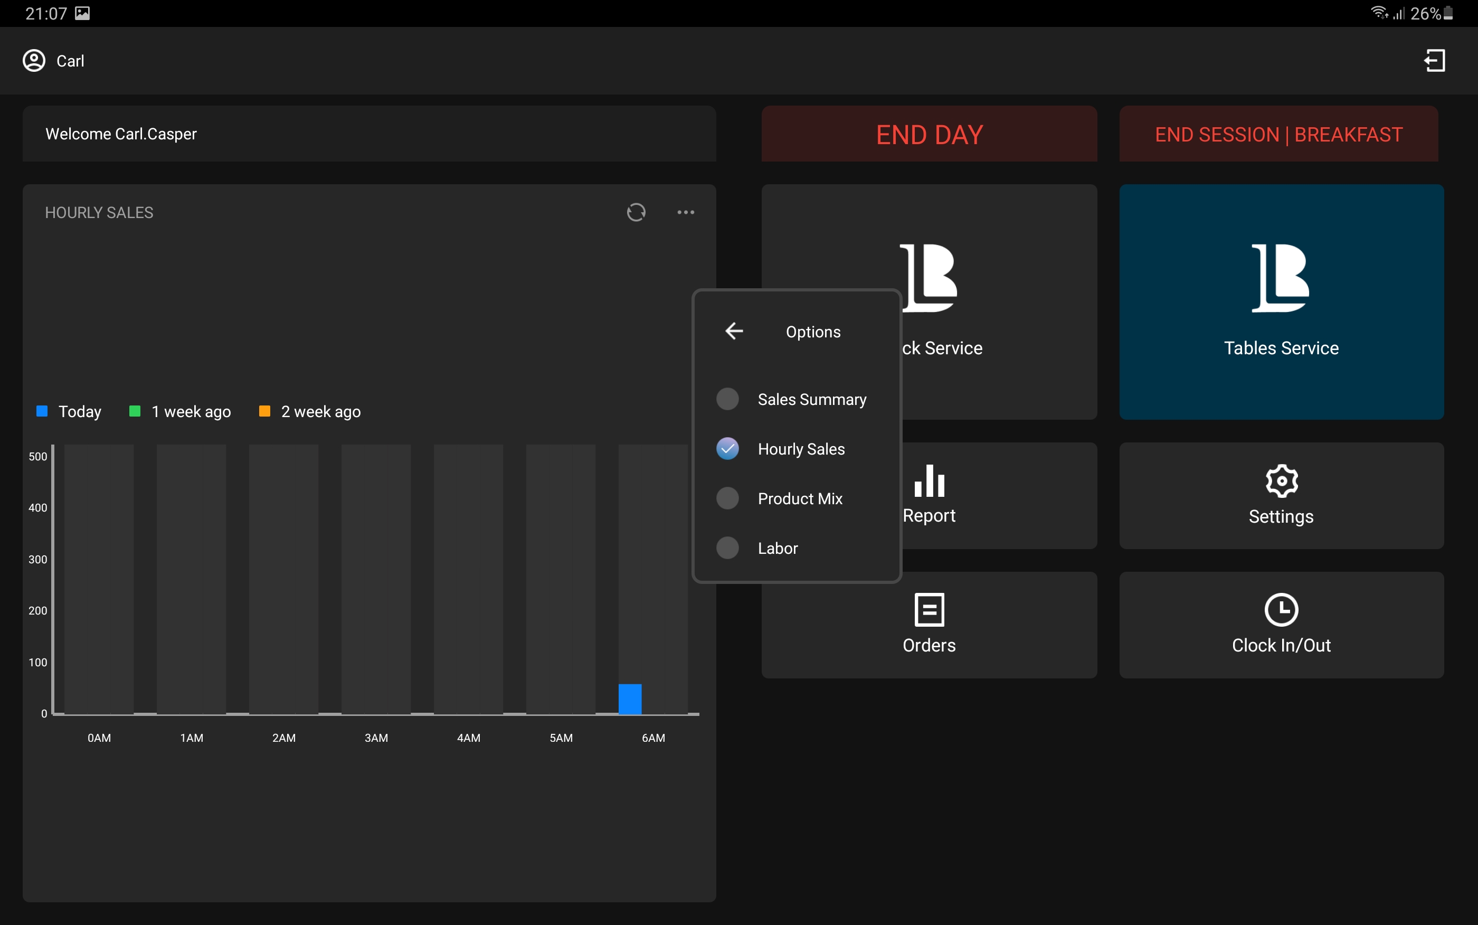Click the Carl user profile icon

34,61
